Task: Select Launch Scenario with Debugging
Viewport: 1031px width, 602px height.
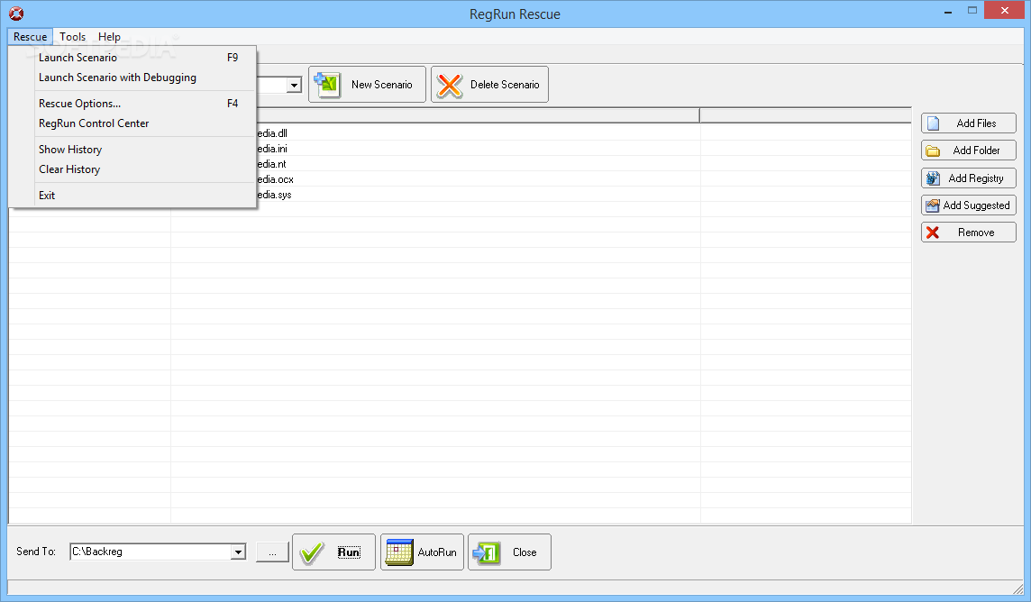Action: tap(132, 78)
